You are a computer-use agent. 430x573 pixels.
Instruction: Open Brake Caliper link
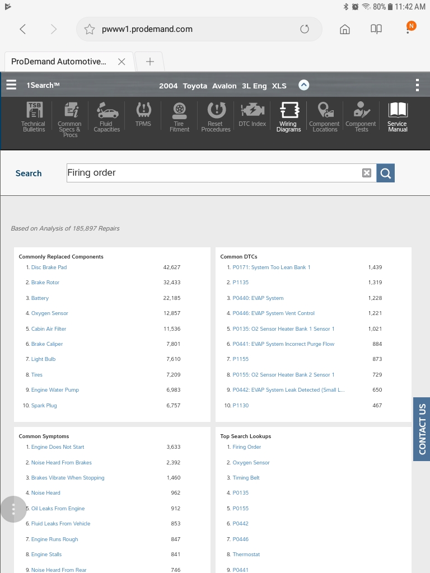[x=47, y=344]
